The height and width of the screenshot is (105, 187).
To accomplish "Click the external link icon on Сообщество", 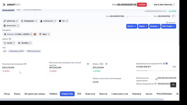I will 55,21.
